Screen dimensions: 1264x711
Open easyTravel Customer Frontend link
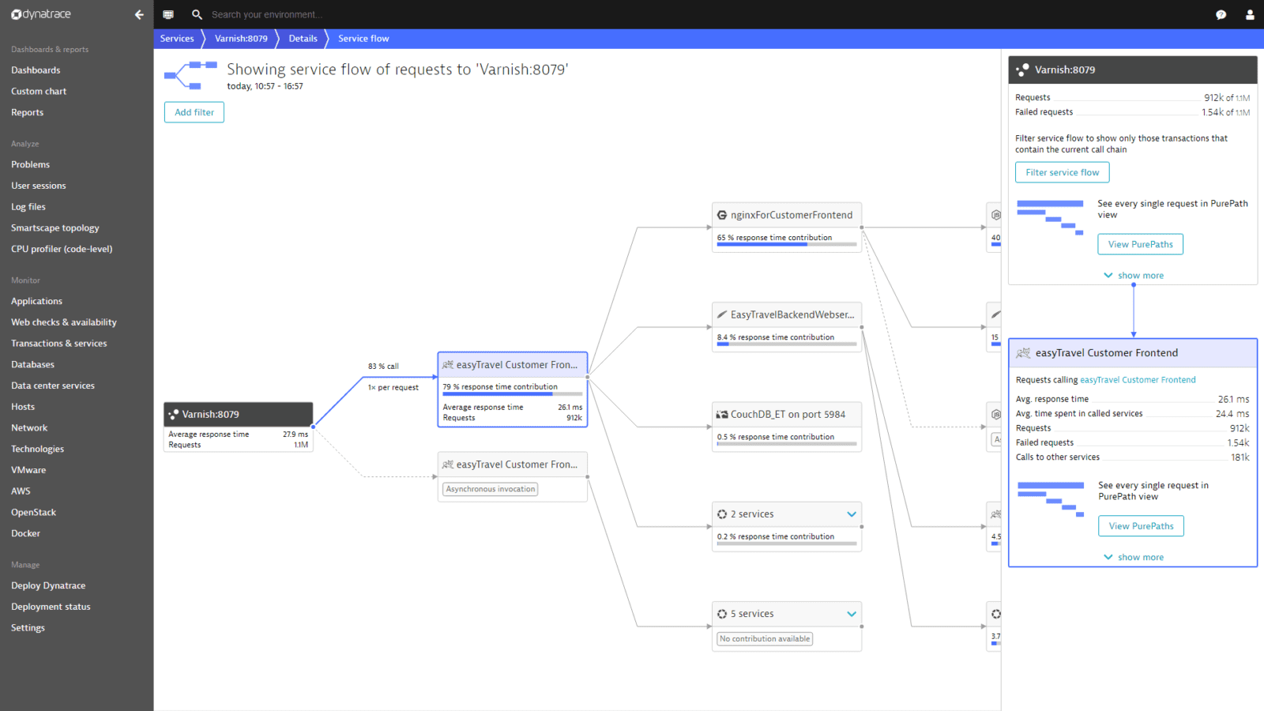pos(1138,380)
